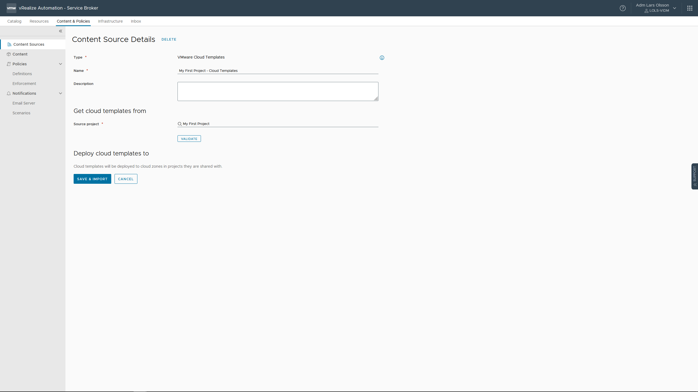Show Type info via the blue info icon
Viewport: 698px width, 392px height.
click(x=382, y=58)
